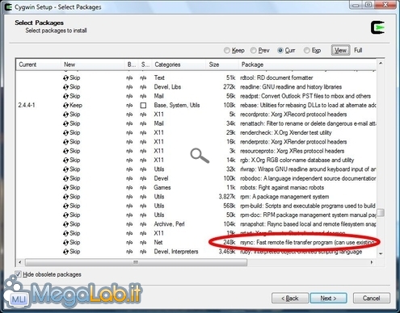
Task: Select the Curr radio button
Action: [x=280, y=50]
